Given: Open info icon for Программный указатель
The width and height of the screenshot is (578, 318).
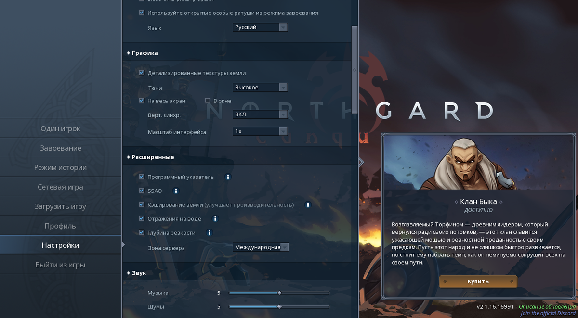Looking at the screenshot, I should click(x=228, y=177).
